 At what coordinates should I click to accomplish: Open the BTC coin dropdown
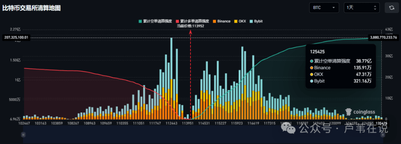coord(324,8)
